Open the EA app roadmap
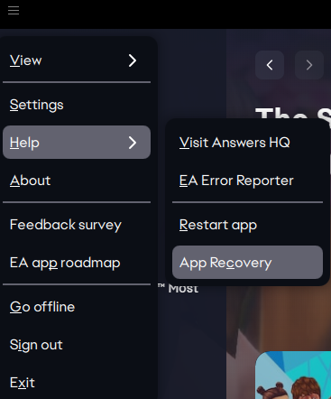 [77, 263]
